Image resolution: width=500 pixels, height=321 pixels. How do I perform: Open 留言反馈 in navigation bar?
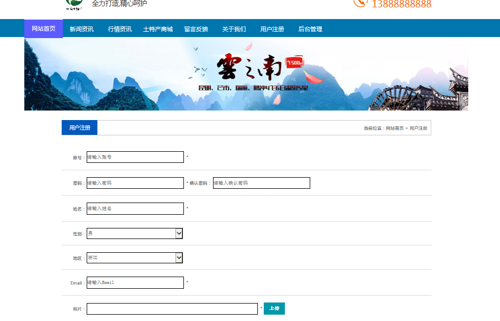point(196,29)
